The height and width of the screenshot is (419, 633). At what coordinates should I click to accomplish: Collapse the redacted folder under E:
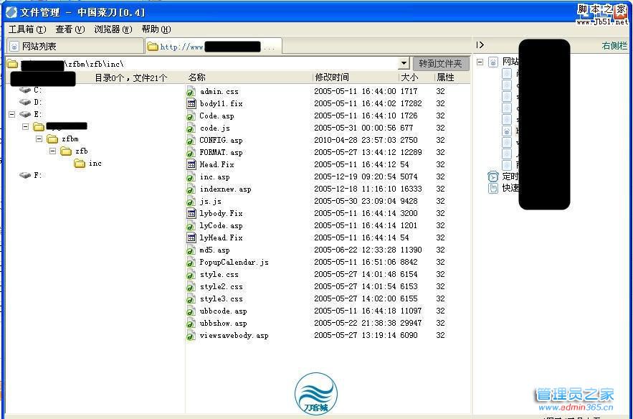[25, 127]
